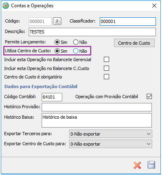The image size is (162, 175).
Task: Click into the Classificador input field
Action: pos(128,21)
